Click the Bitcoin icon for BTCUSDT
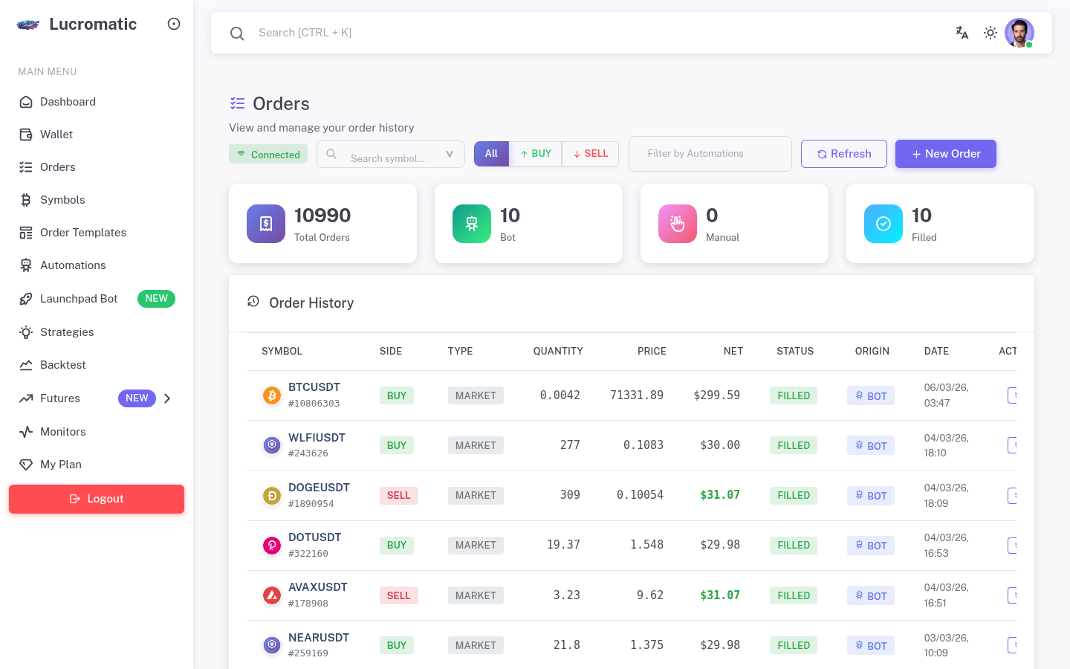The width and height of the screenshot is (1070, 669). 272,395
